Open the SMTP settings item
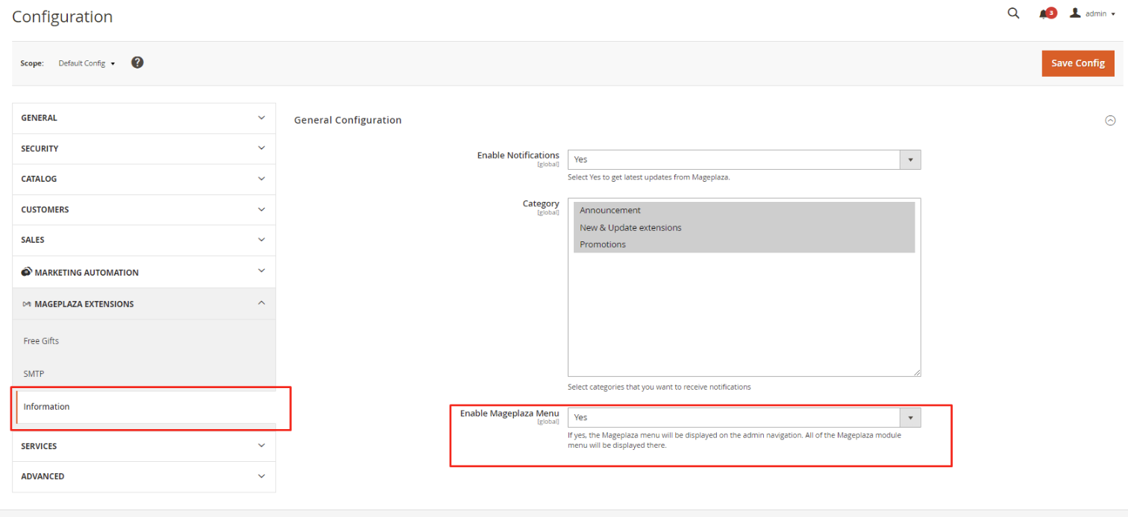Viewport: 1128px width, 517px height. (x=34, y=373)
